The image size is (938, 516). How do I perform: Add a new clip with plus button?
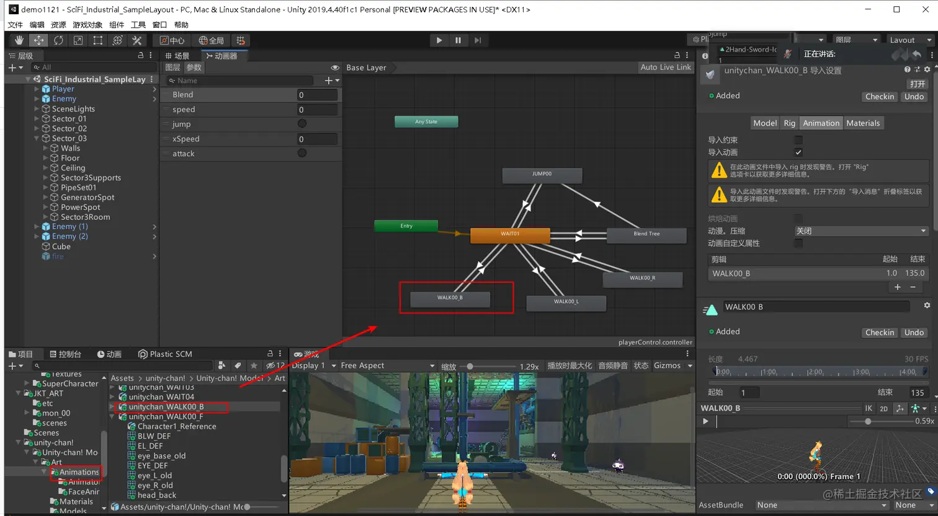pyautogui.click(x=897, y=287)
